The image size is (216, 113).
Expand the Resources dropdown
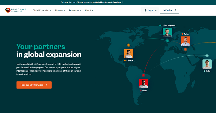click(75, 10)
